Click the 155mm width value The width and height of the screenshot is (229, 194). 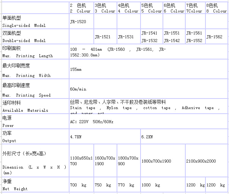76,69
